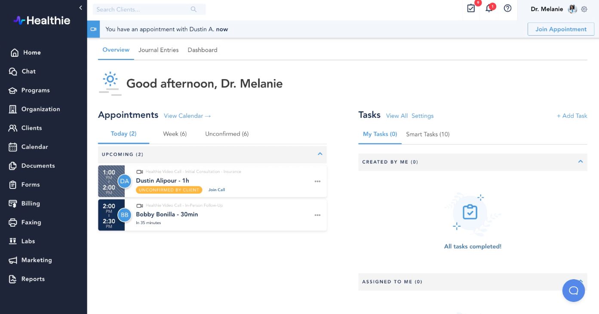Viewport: 599px width, 314px height.
Task: Open the settings gear next to Dr. Melanie
Action: click(x=584, y=9)
